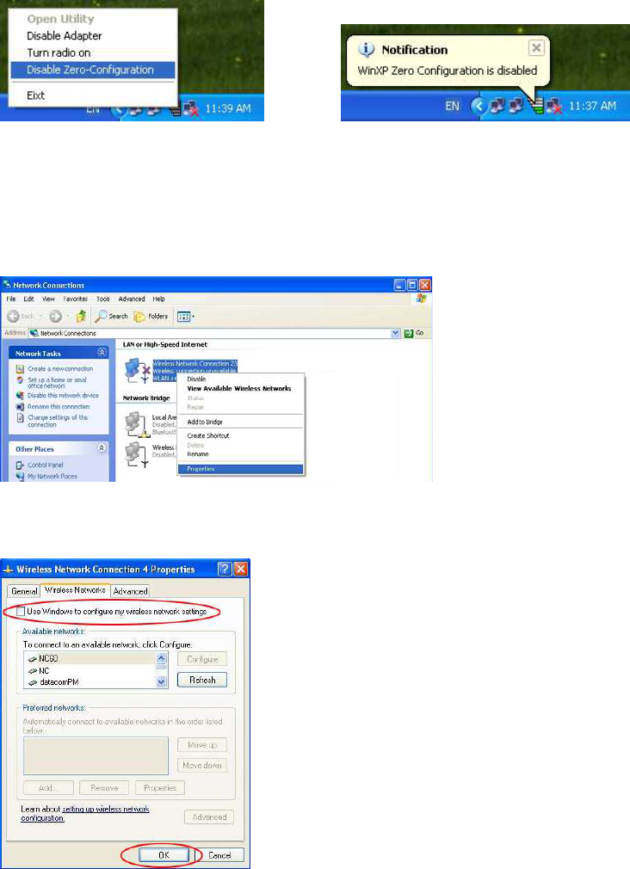Click the Remove button under Preferred networks
The width and height of the screenshot is (630, 869).
[104, 787]
